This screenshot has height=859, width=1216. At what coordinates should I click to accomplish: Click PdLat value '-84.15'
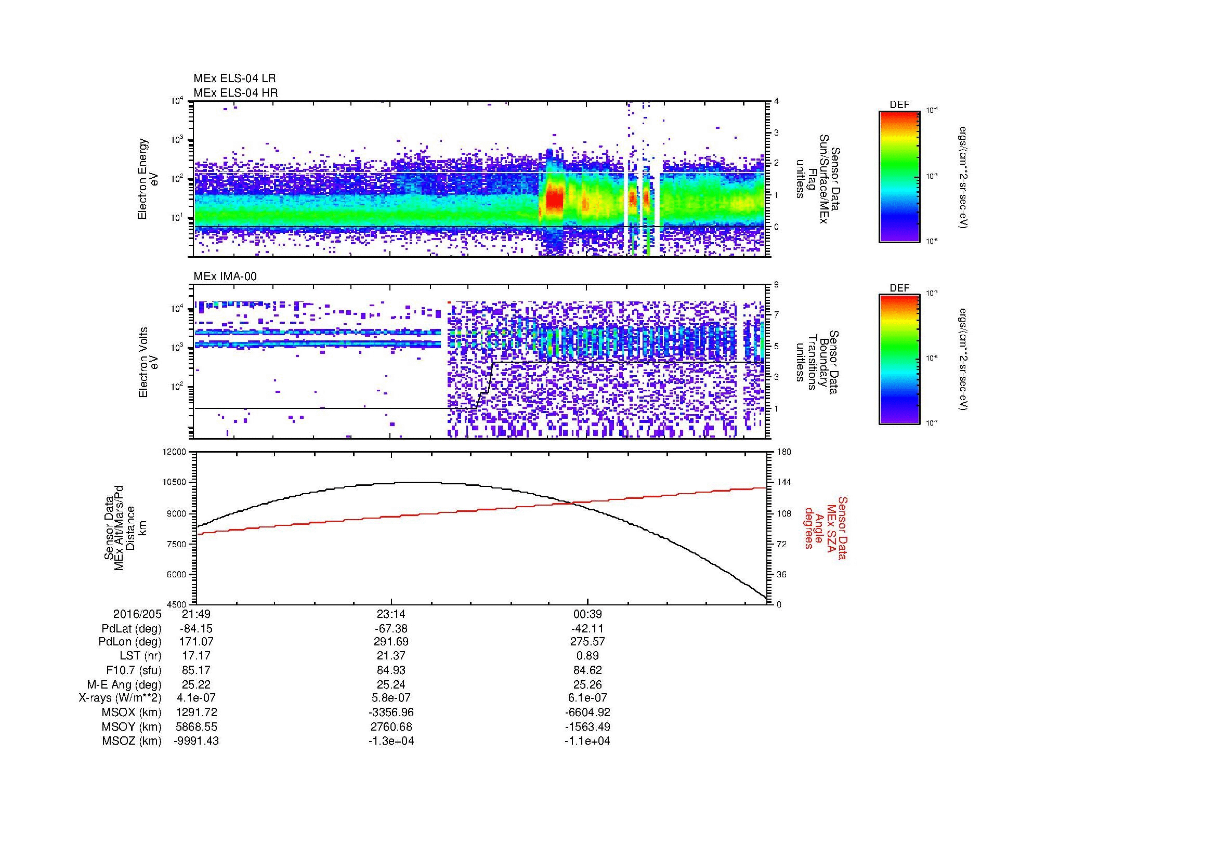pos(196,629)
